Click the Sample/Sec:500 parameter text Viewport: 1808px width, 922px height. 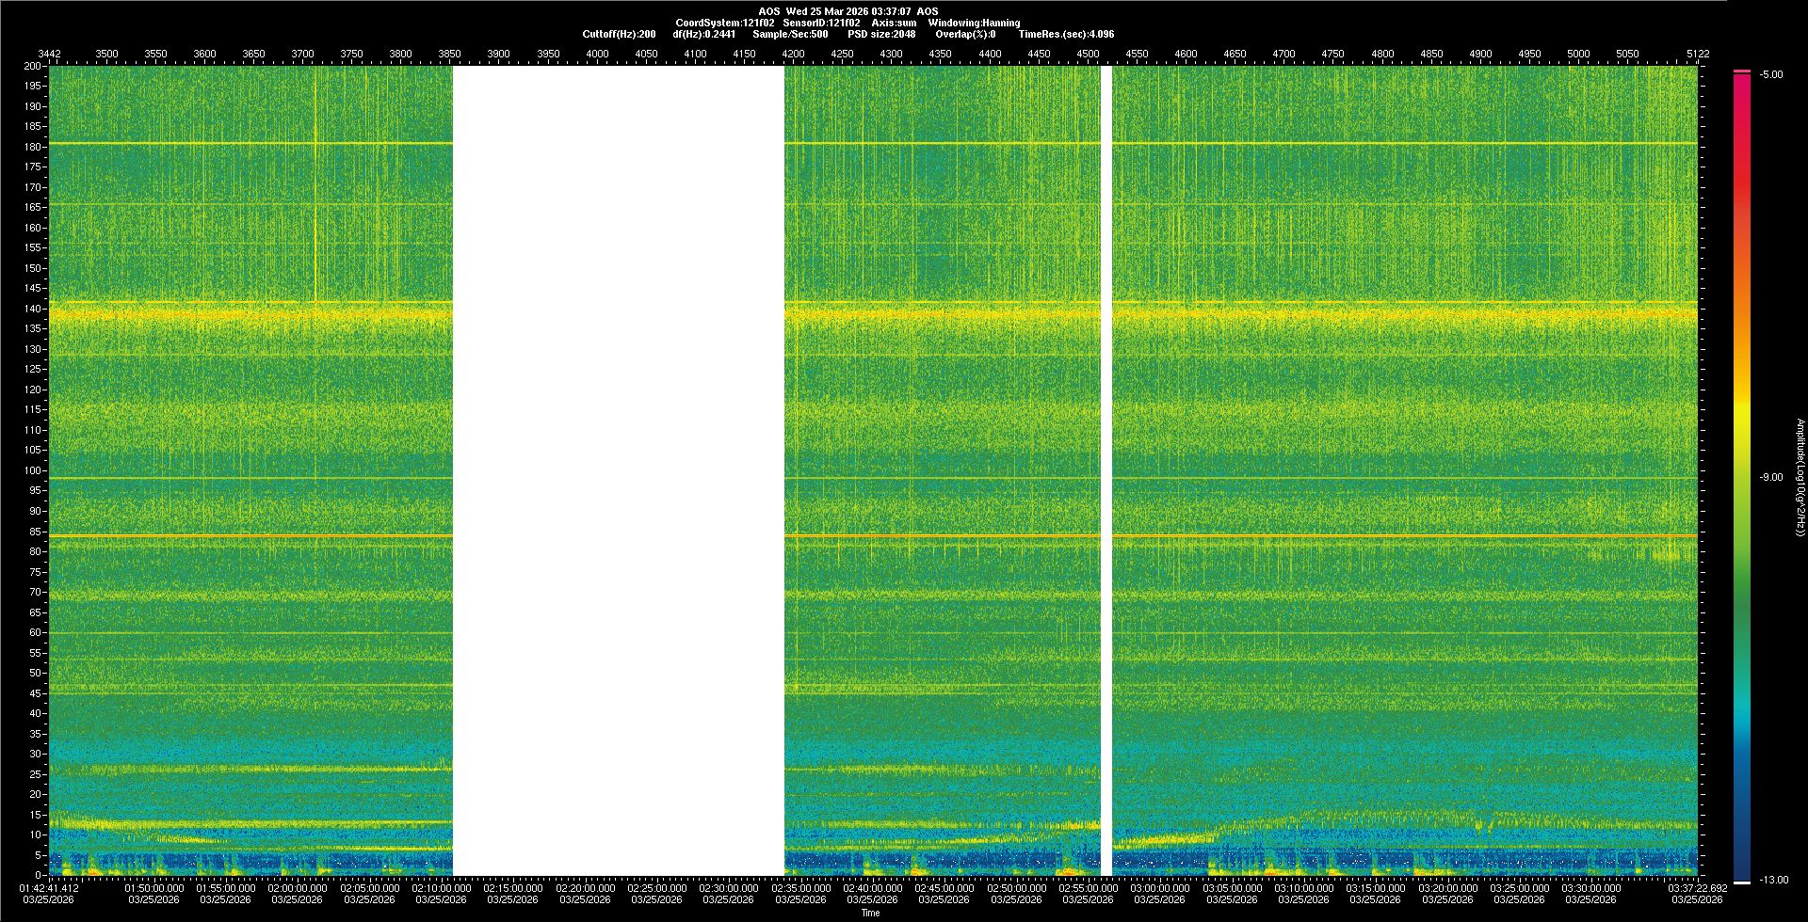click(790, 34)
